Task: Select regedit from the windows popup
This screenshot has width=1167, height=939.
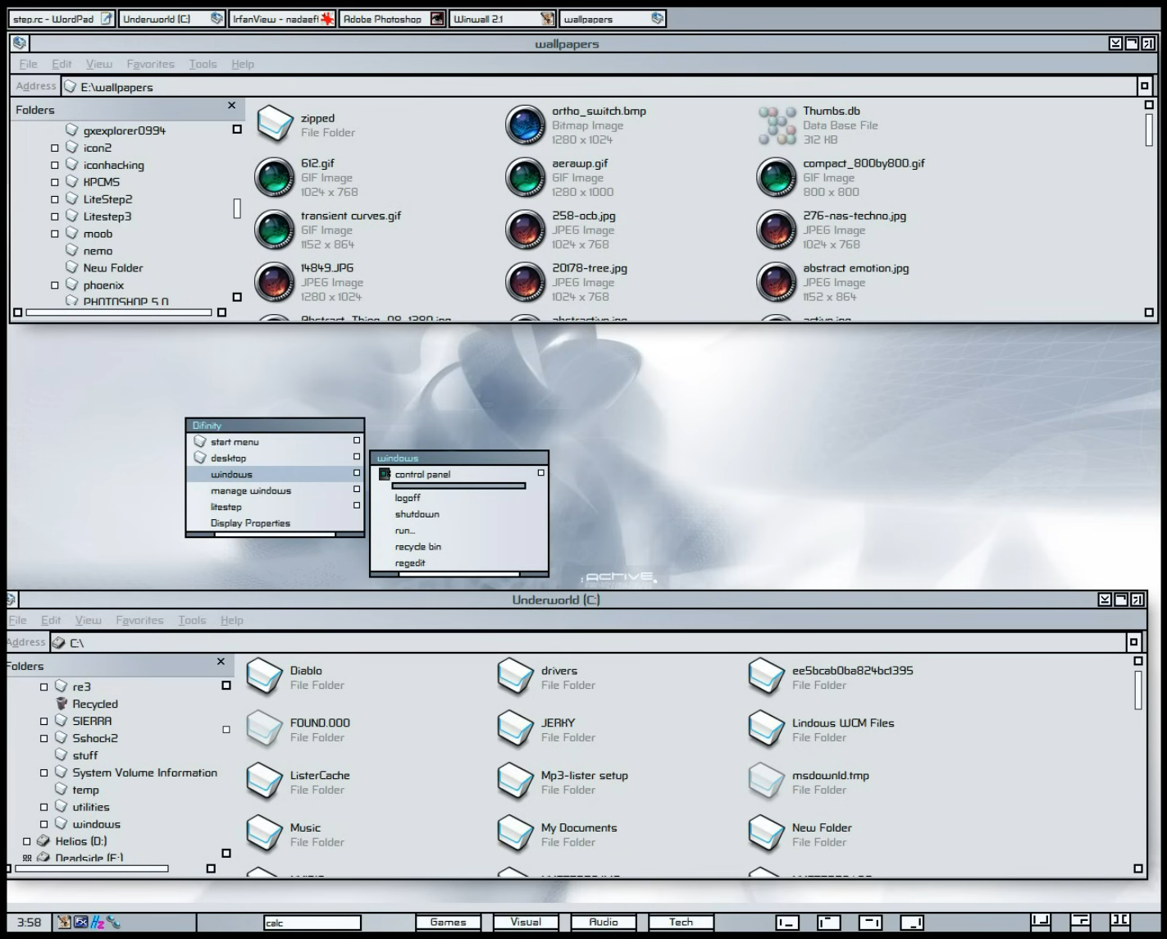Action: (x=410, y=563)
